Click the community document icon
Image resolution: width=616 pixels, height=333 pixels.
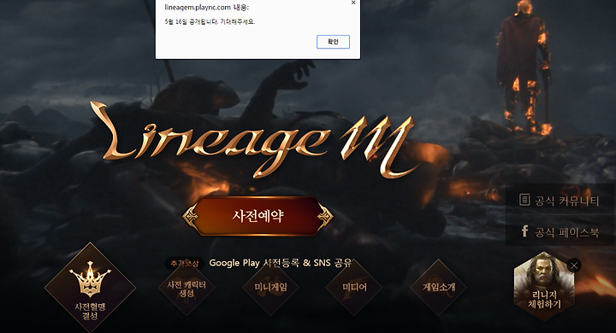(524, 200)
